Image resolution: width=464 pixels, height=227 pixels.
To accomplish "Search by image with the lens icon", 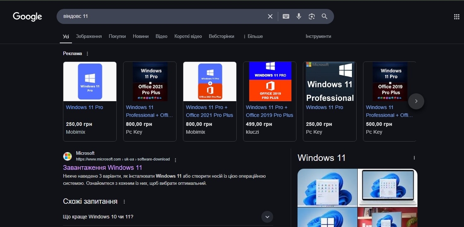I will click(312, 16).
